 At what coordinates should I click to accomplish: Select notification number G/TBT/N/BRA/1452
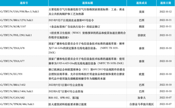point(13,85)
